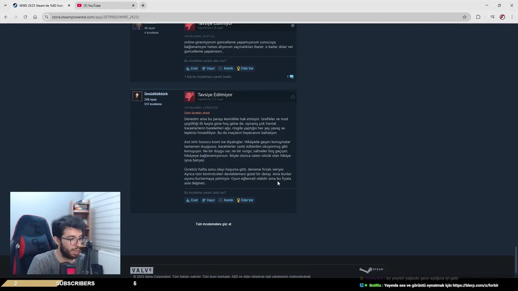Click the Steam logo in the footer
Screen dimensions: 518x291
click(371, 270)
